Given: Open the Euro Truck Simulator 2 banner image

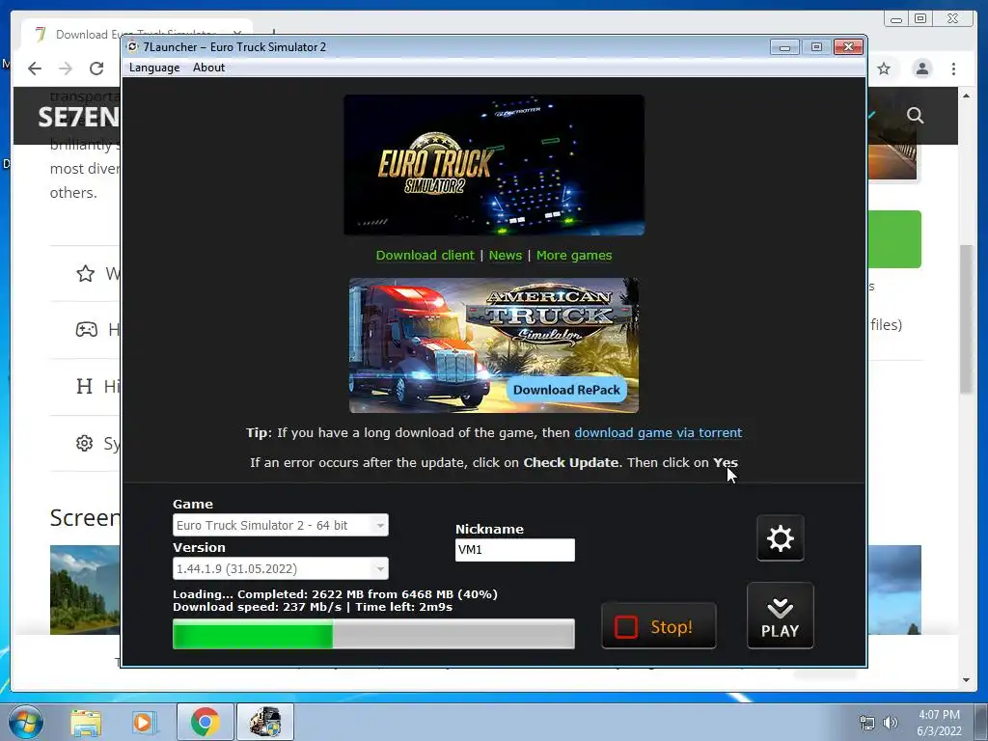Looking at the screenshot, I should [x=494, y=165].
